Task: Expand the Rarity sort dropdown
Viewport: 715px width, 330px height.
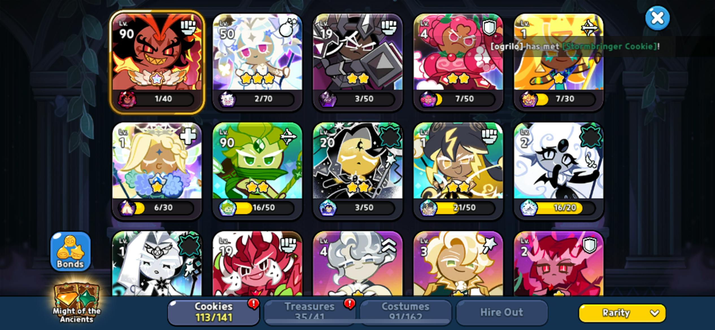Action: click(622, 313)
